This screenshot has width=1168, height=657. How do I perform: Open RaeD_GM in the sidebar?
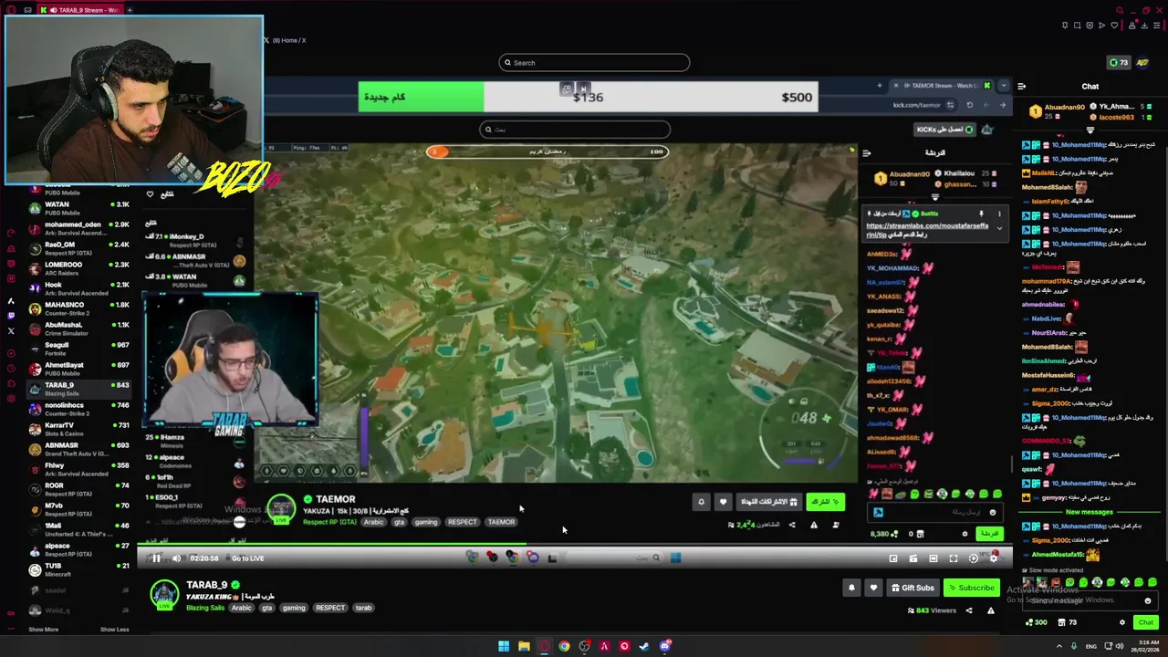click(x=78, y=248)
